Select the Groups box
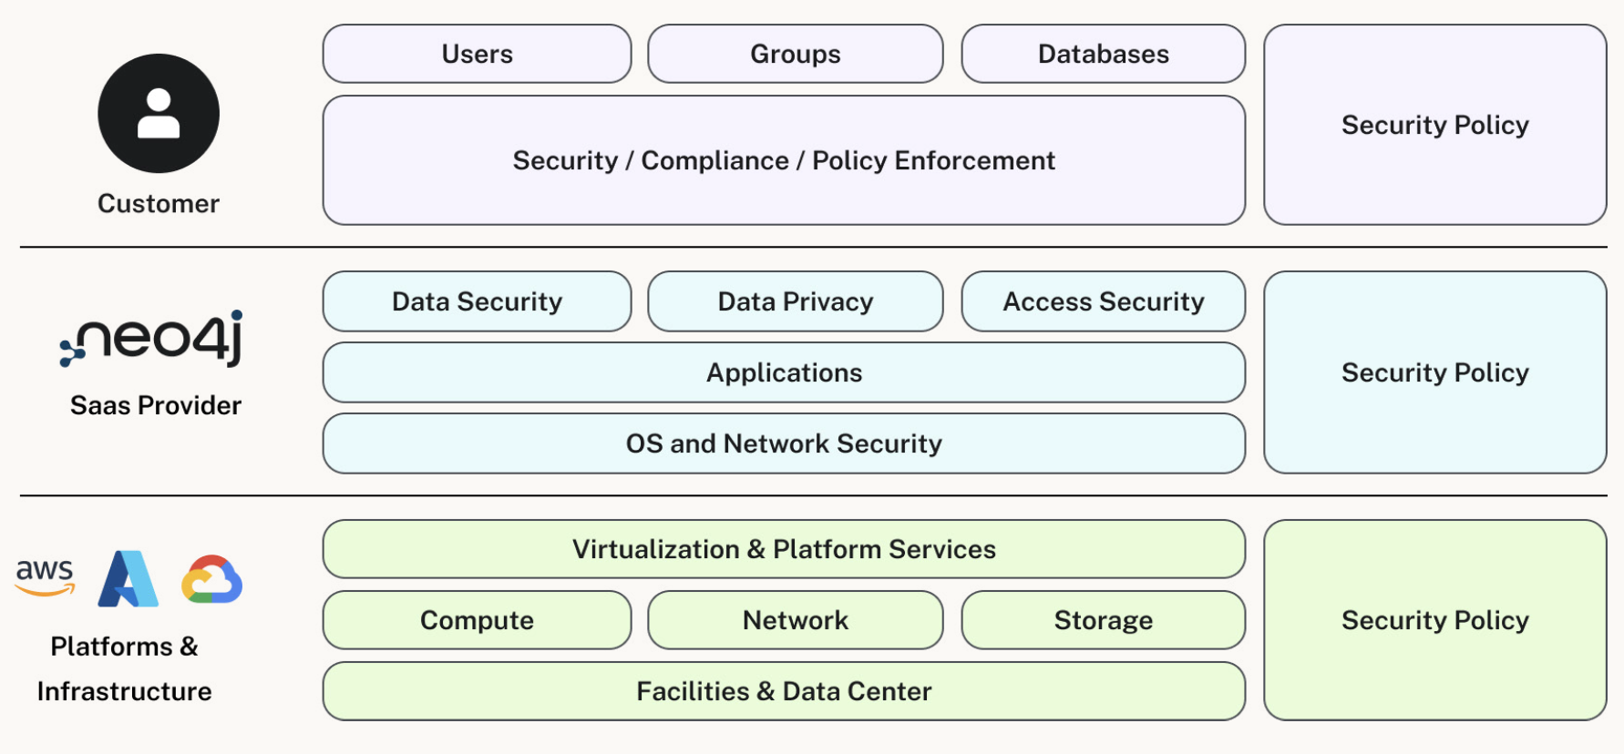Viewport: 1624px width, 754px height. (795, 55)
